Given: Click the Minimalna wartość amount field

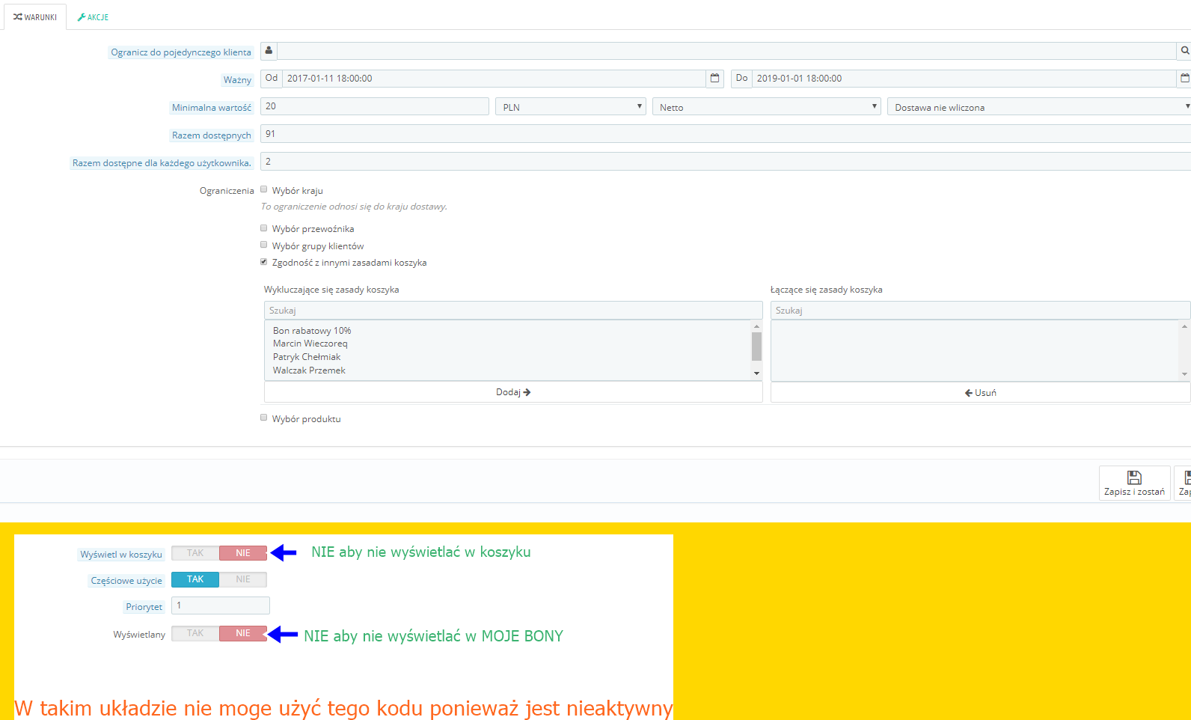Looking at the screenshot, I should (375, 106).
